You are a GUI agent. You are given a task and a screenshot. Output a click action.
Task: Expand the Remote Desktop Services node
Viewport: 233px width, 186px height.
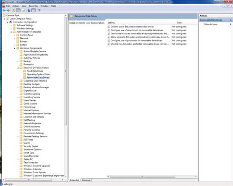(x=18, y=137)
